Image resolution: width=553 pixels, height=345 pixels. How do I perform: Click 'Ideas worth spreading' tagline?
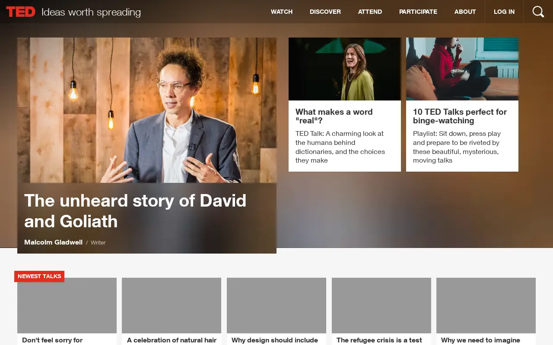point(91,12)
